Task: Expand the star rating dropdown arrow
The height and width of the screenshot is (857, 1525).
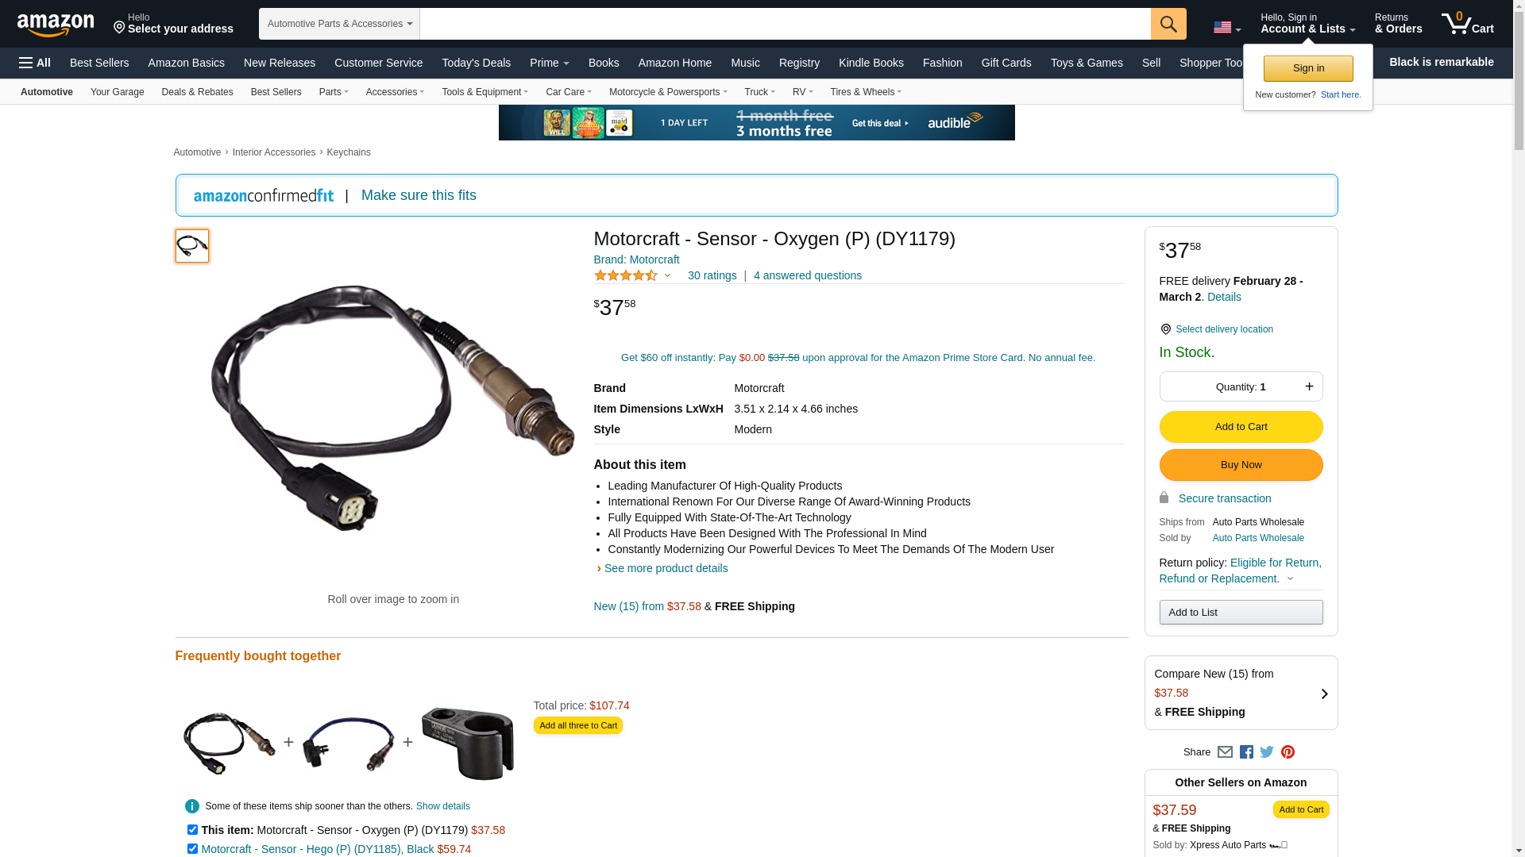Action: tap(667, 276)
